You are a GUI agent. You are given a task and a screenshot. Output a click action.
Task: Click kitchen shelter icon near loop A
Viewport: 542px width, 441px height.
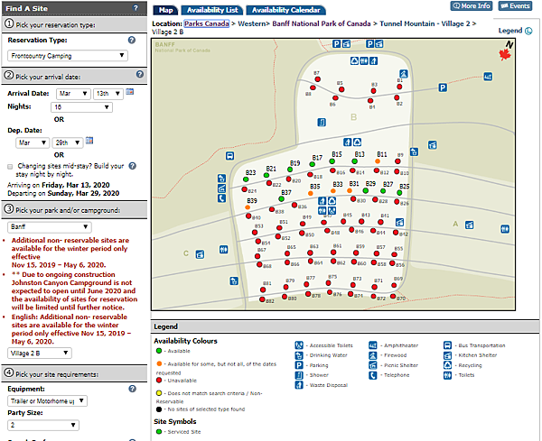point(469,225)
